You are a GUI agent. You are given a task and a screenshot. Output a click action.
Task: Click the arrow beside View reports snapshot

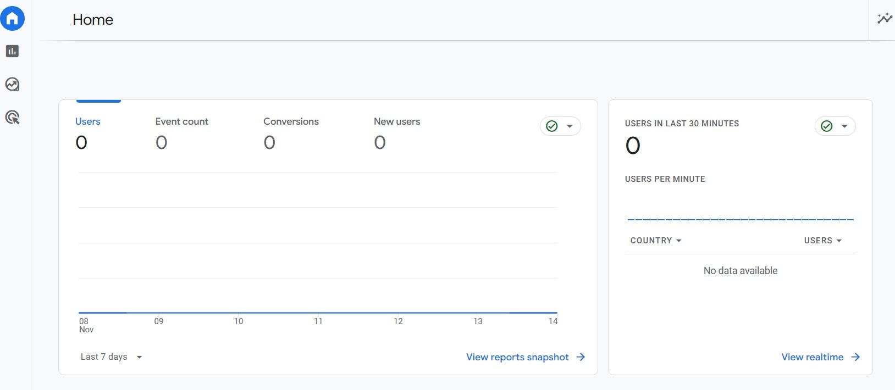[581, 357]
